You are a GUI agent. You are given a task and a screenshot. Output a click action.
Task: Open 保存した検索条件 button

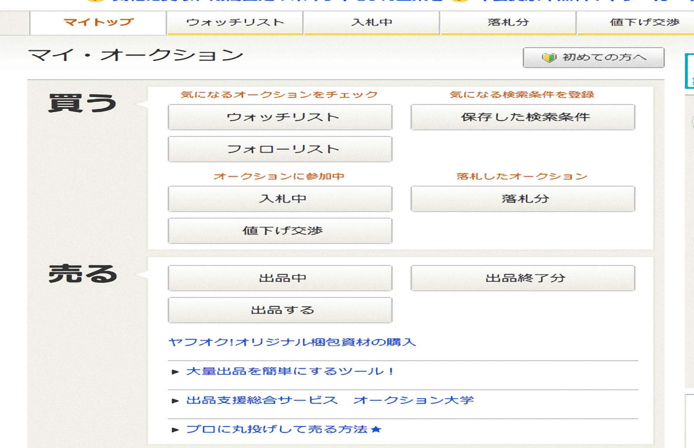523,117
